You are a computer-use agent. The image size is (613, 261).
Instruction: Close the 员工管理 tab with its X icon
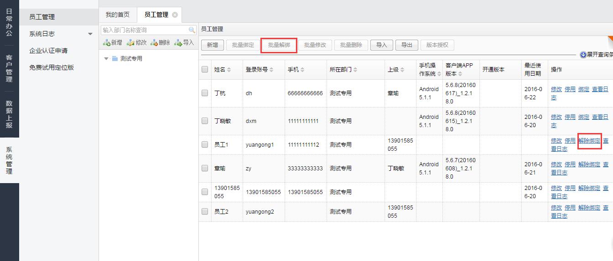coord(175,15)
